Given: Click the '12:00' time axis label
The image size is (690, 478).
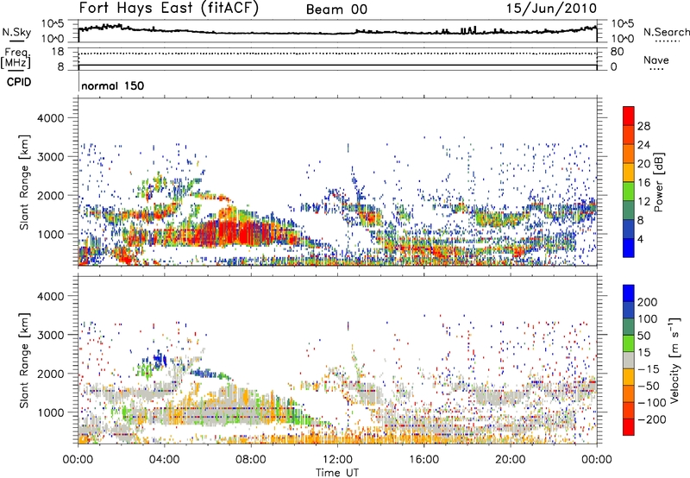Looking at the screenshot, I should pos(337,460).
